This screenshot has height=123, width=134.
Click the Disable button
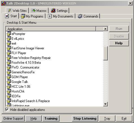point(119,36)
